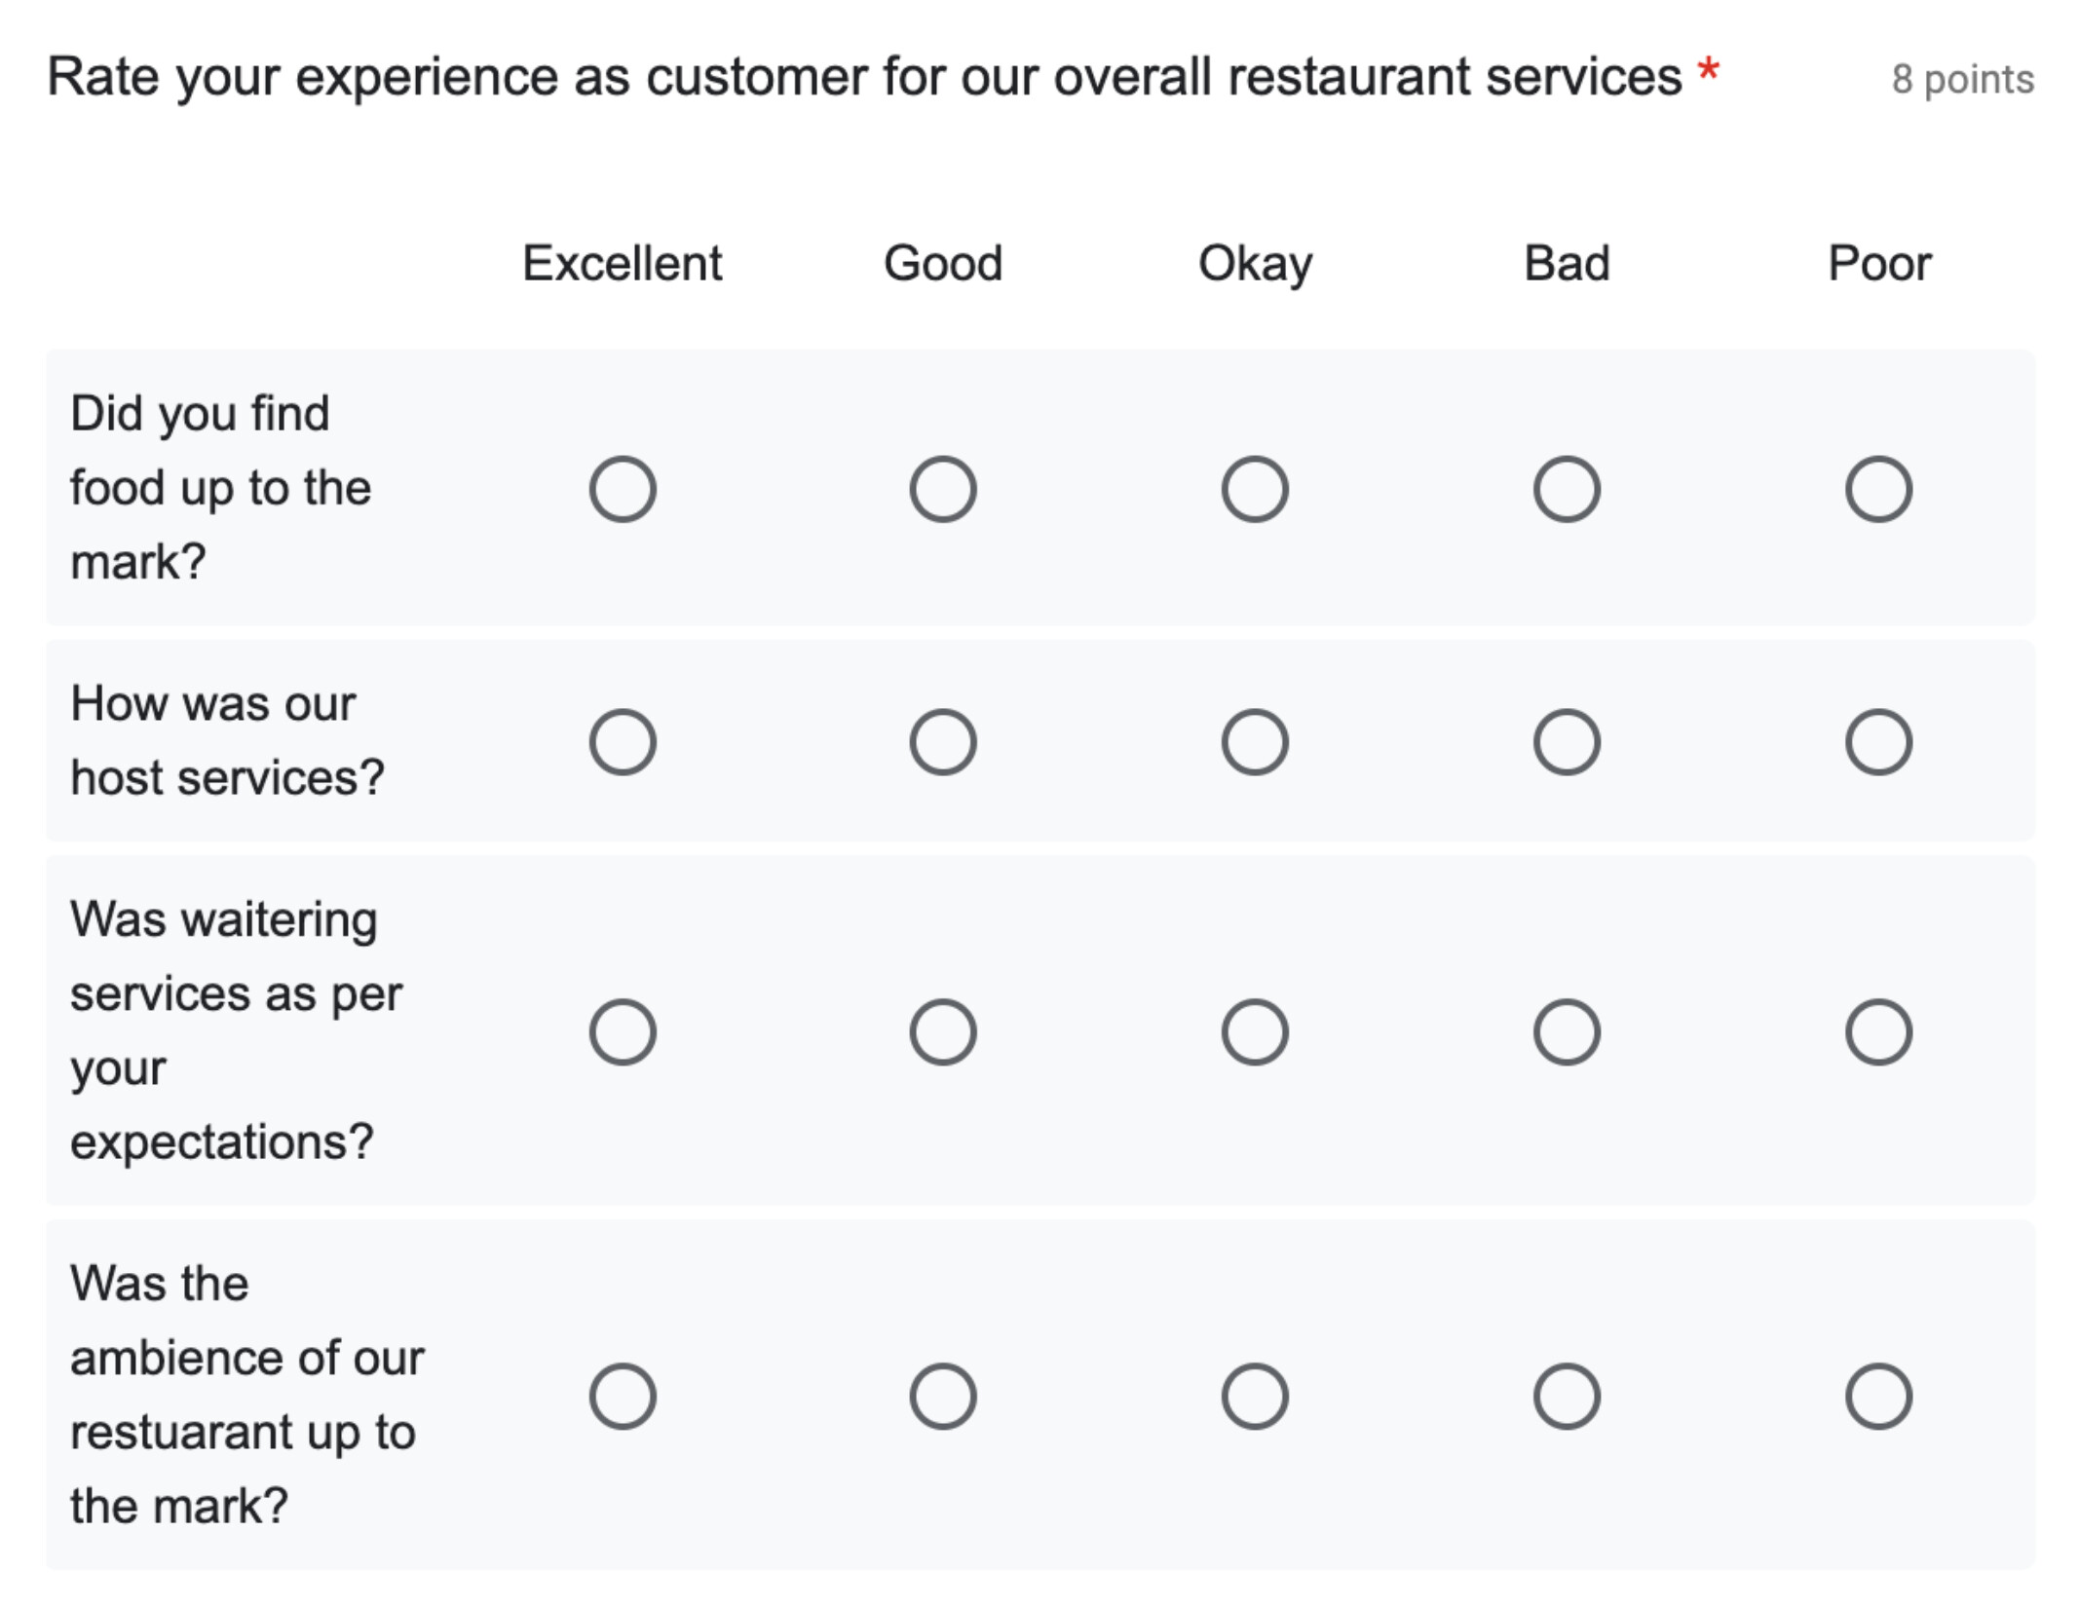Rate waitering services as Poor
The image size is (2079, 1607).
click(1878, 1032)
